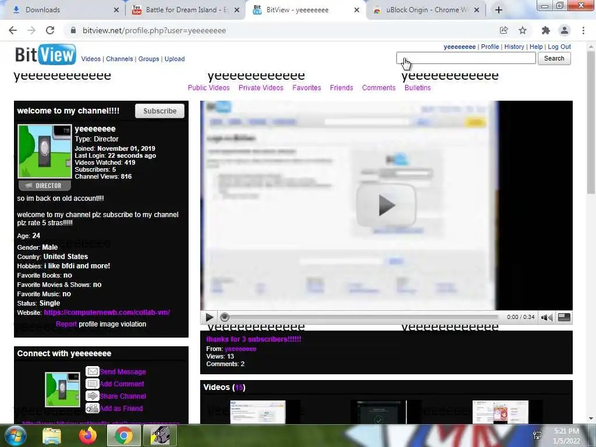Screen dimensions: 596x447
Task: Click the video seek bar handle
Action: 225,317
